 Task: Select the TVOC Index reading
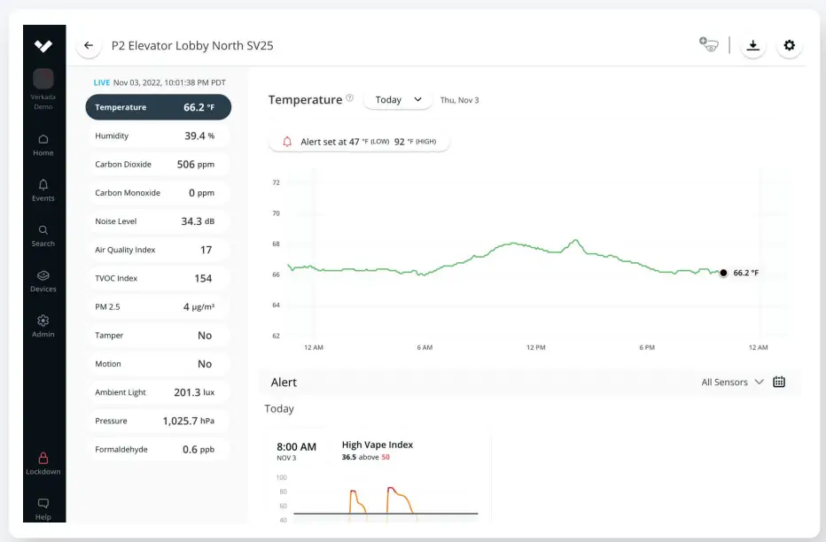pyautogui.click(x=158, y=278)
